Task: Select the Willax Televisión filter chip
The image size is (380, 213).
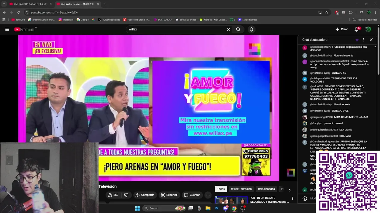Action: pos(241,189)
